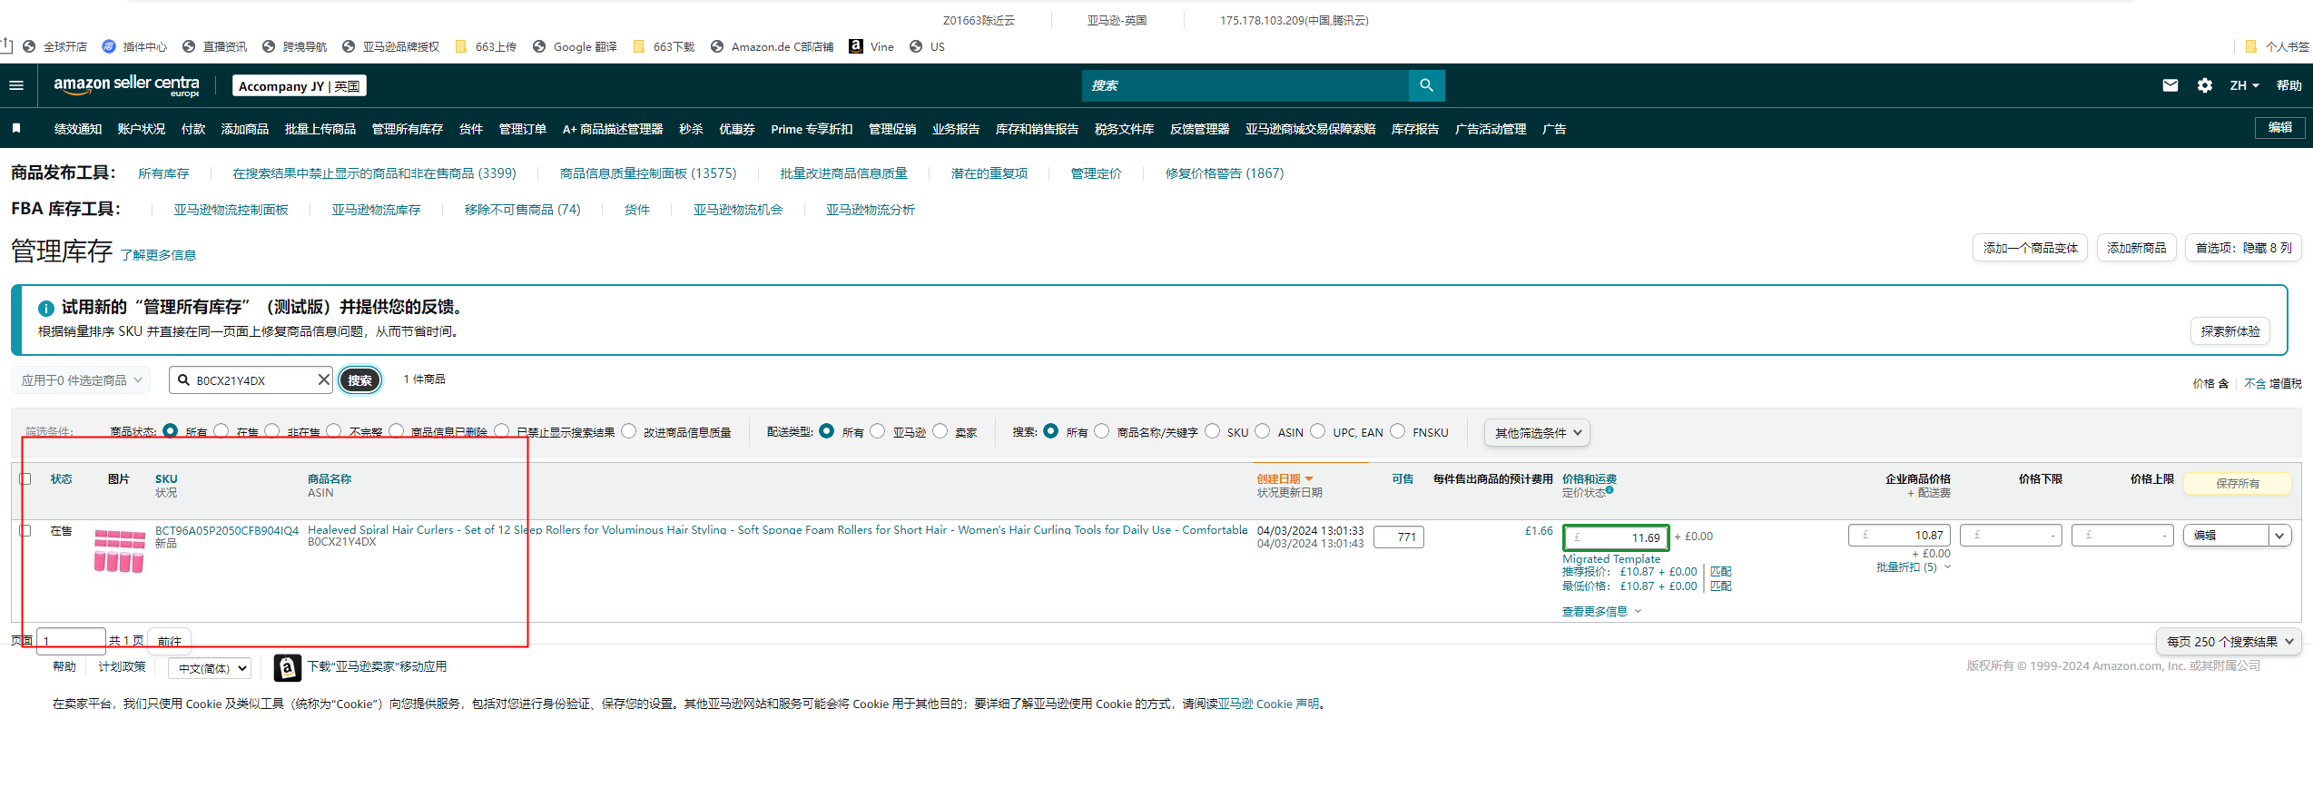Open the 全球开店 bookmark
2313x788 pixels.
coord(54,46)
